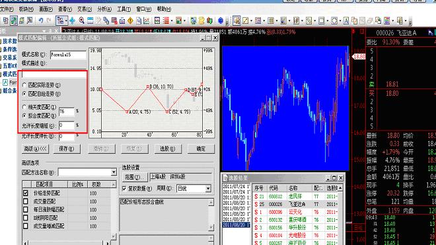Collapse advanced options via 高级 button

tap(35, 149)
